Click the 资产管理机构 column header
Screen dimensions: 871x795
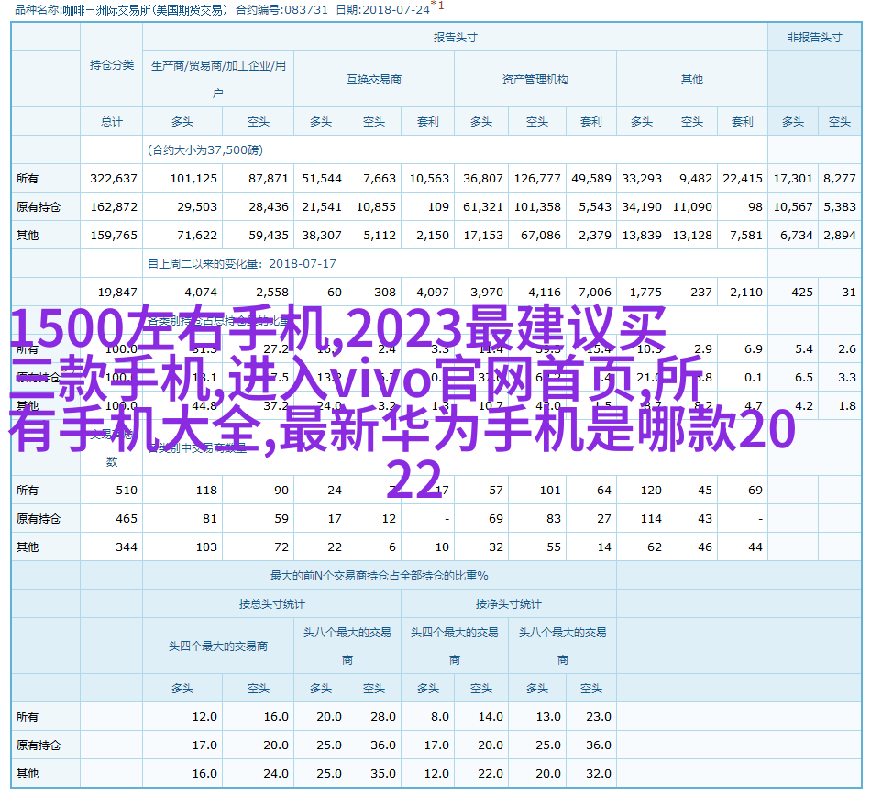(535, 80)
